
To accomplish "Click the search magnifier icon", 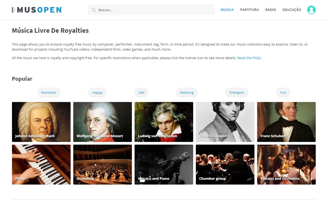I will 94,10.
